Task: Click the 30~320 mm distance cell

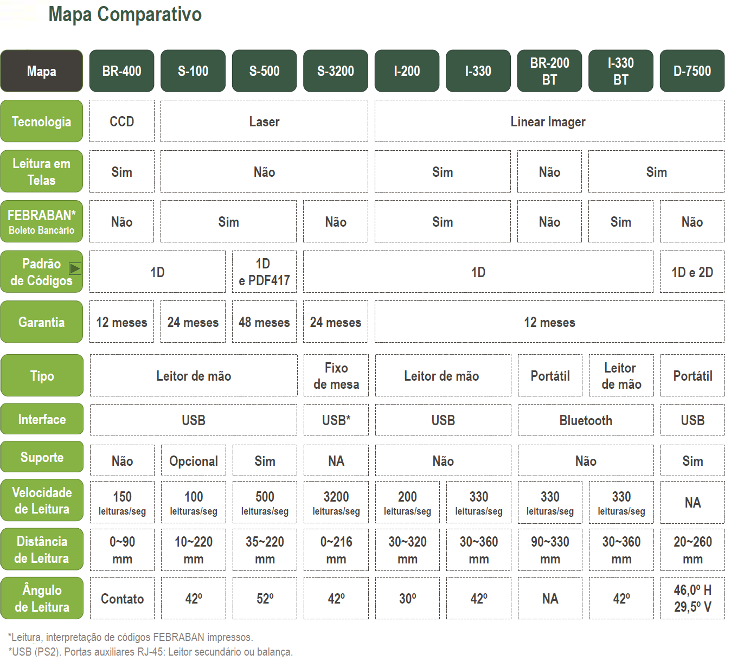Action: [x=408, y=550]
